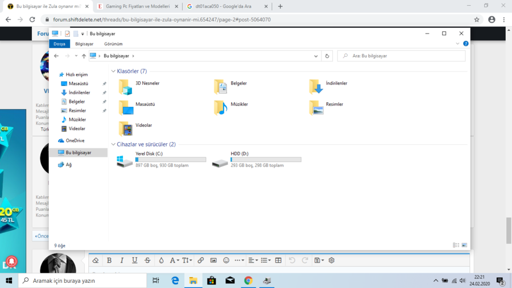Open the Videolar folder in Klasörler
Screen dimensions: 512x288
(135, 128)
